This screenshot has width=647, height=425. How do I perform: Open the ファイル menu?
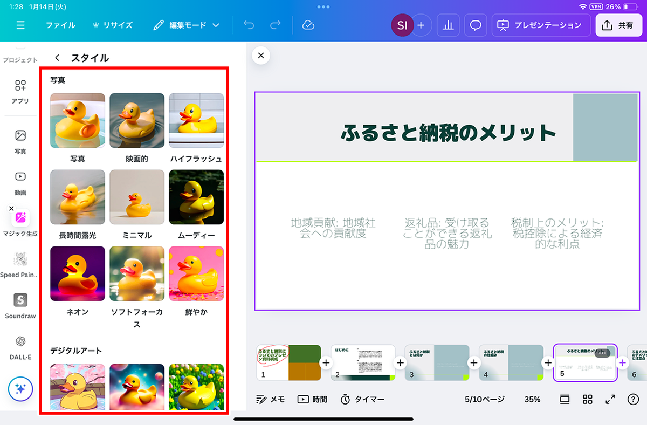[x=60, y=25]
